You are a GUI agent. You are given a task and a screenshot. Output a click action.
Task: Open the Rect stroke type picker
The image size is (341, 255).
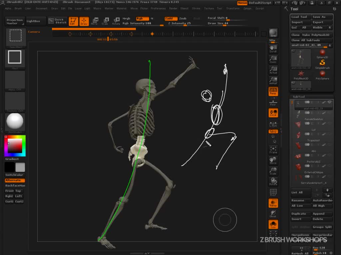point(15,59)
